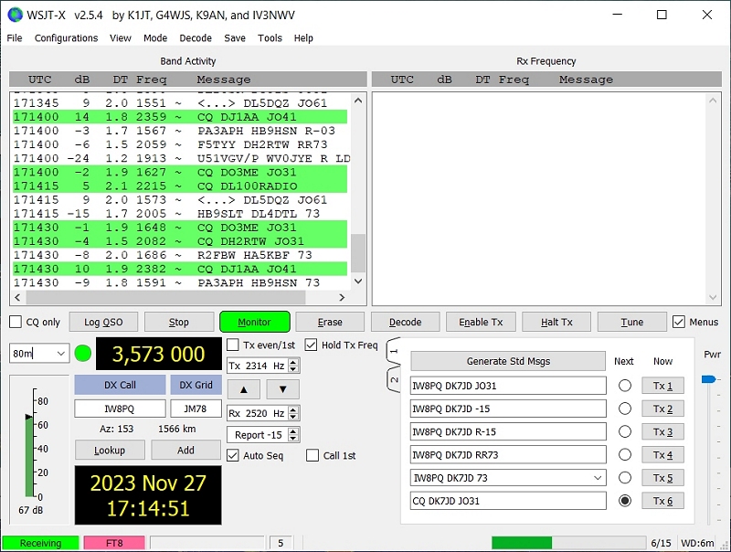Increase Tx frequency with spinner arrow

[293, 362]
